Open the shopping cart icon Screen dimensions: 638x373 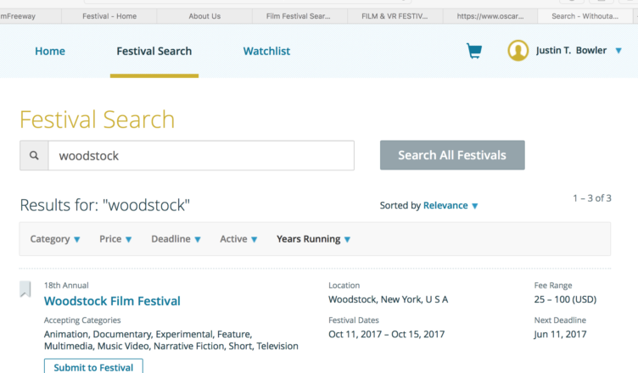point(474,51)
